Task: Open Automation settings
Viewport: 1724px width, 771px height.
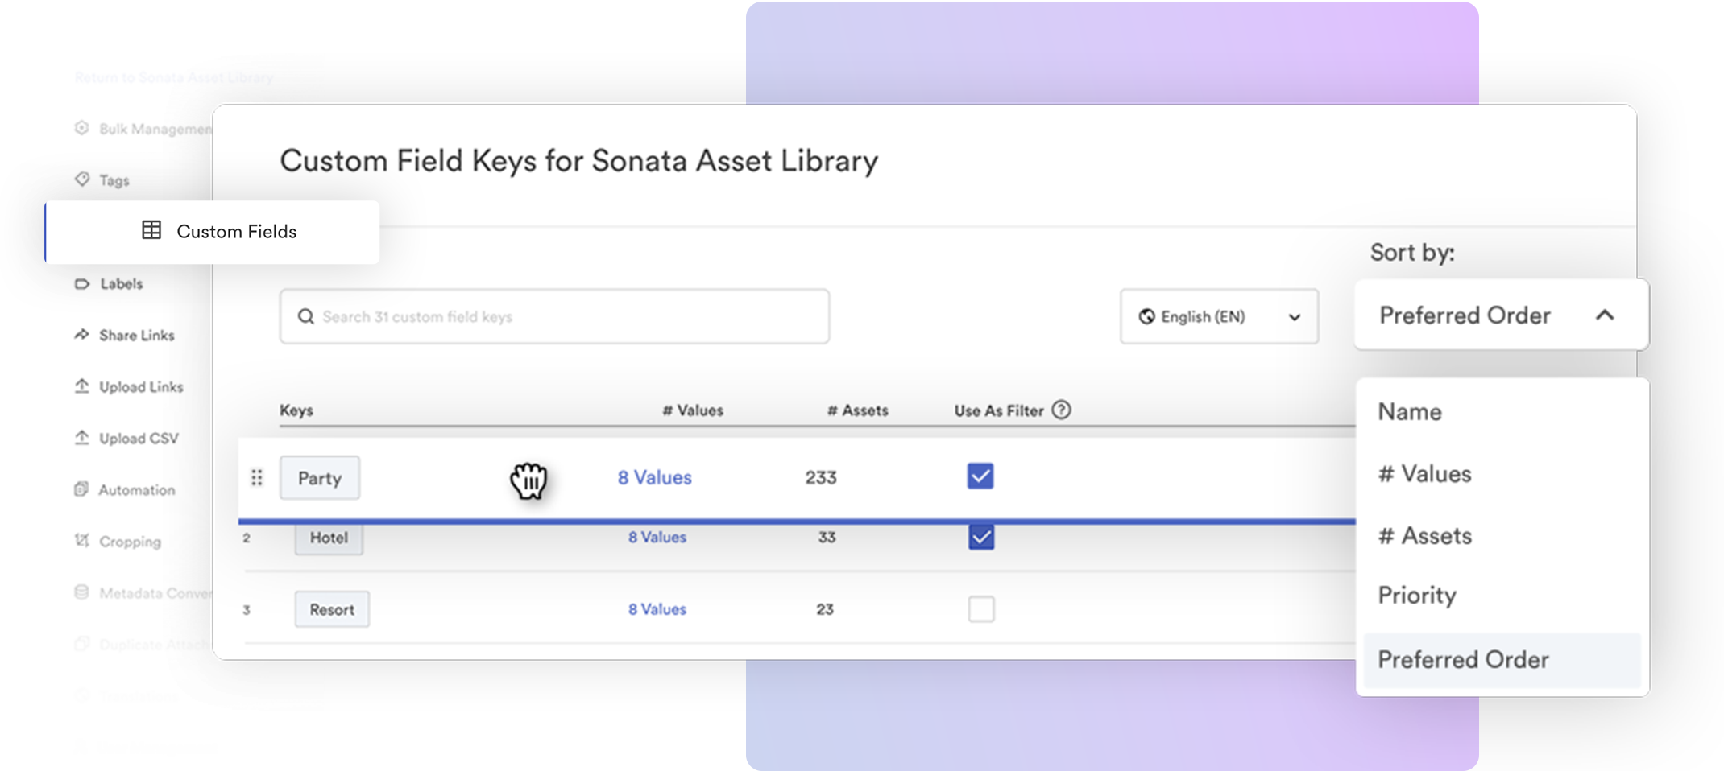Action: click(136, 489)
